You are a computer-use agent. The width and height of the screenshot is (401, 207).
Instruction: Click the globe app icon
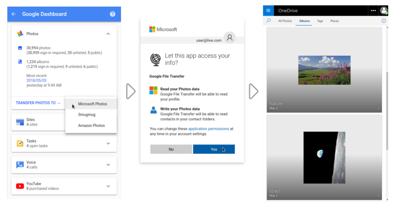(156, 60)
